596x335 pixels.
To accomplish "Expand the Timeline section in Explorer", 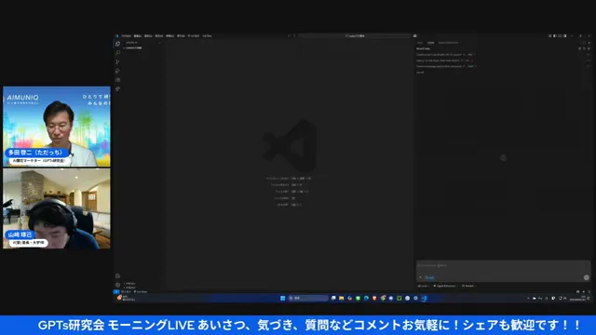I will (x=130, y=288).
